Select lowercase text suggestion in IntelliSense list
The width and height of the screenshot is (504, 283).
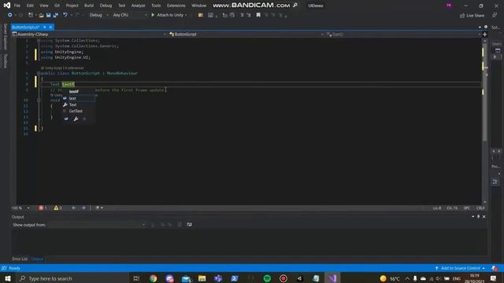(x=79, y=98)
